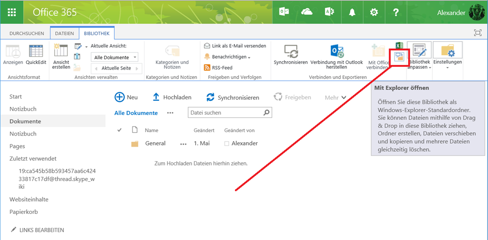This screenshot has width=488, height=240.
Task: Open the modify view dropdown arrow
Action: (86, 47)
